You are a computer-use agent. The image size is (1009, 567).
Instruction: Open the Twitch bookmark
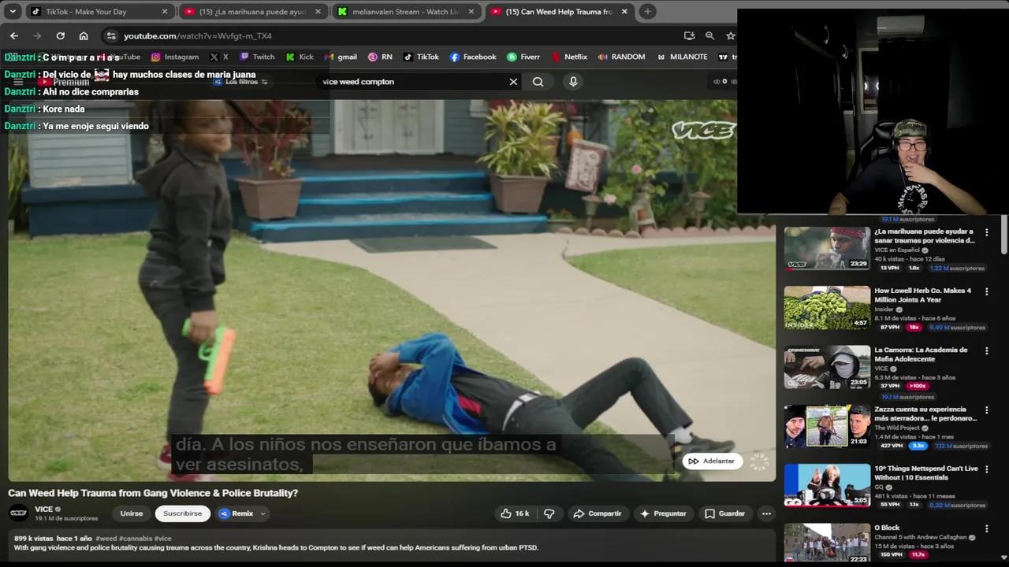257,57
